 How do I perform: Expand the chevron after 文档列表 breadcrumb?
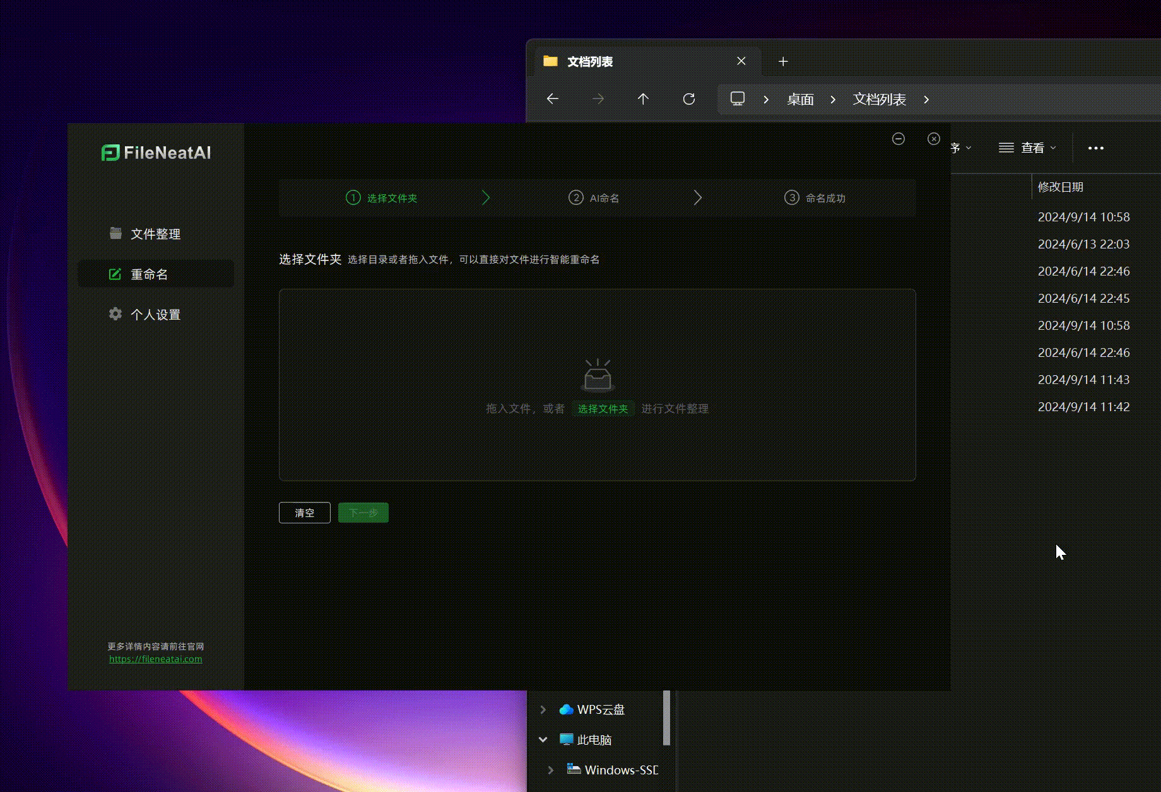tap(926, 100)
